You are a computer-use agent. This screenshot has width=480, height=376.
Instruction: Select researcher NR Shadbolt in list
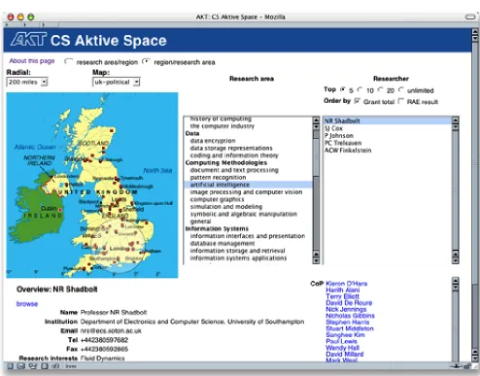coord(388,120)
